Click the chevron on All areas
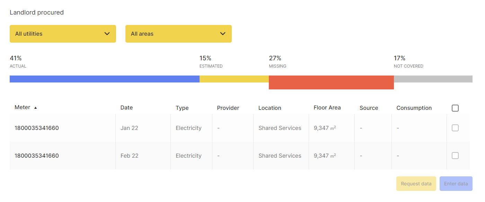 point(223,34)
